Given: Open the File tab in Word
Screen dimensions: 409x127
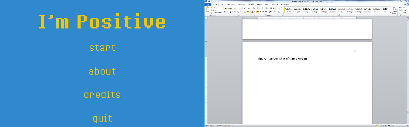Looking at the screenshot, I should click(x=208, y=5).
